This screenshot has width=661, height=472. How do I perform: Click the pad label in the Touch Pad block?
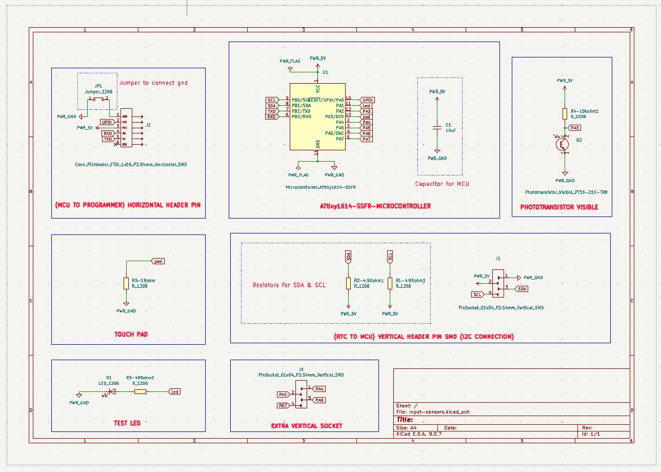pos(158,261)
